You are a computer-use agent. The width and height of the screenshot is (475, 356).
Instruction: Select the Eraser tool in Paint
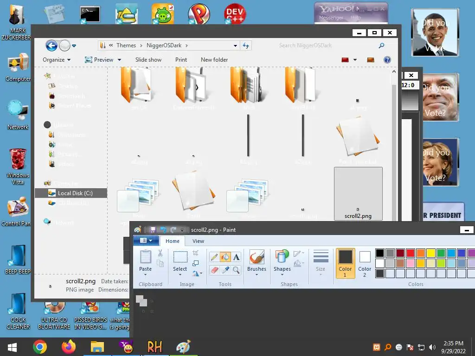click(x=214, y=270)
